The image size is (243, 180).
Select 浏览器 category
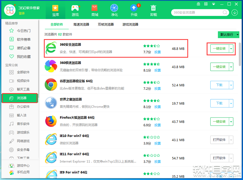(20, 98)
